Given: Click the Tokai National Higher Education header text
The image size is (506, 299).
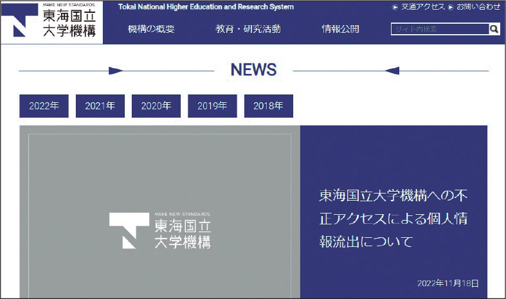Looking at the screenshot, I should click(206, 7).
